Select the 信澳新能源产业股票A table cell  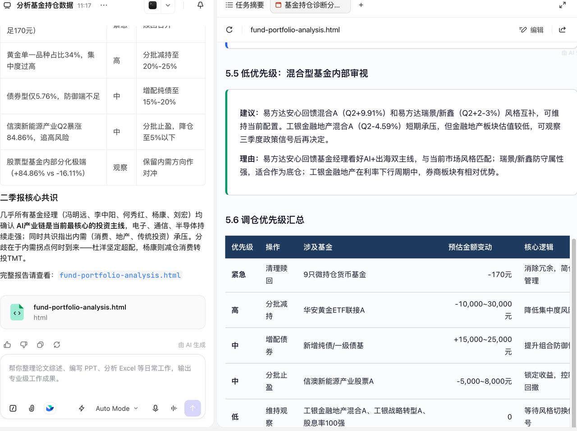339,381
